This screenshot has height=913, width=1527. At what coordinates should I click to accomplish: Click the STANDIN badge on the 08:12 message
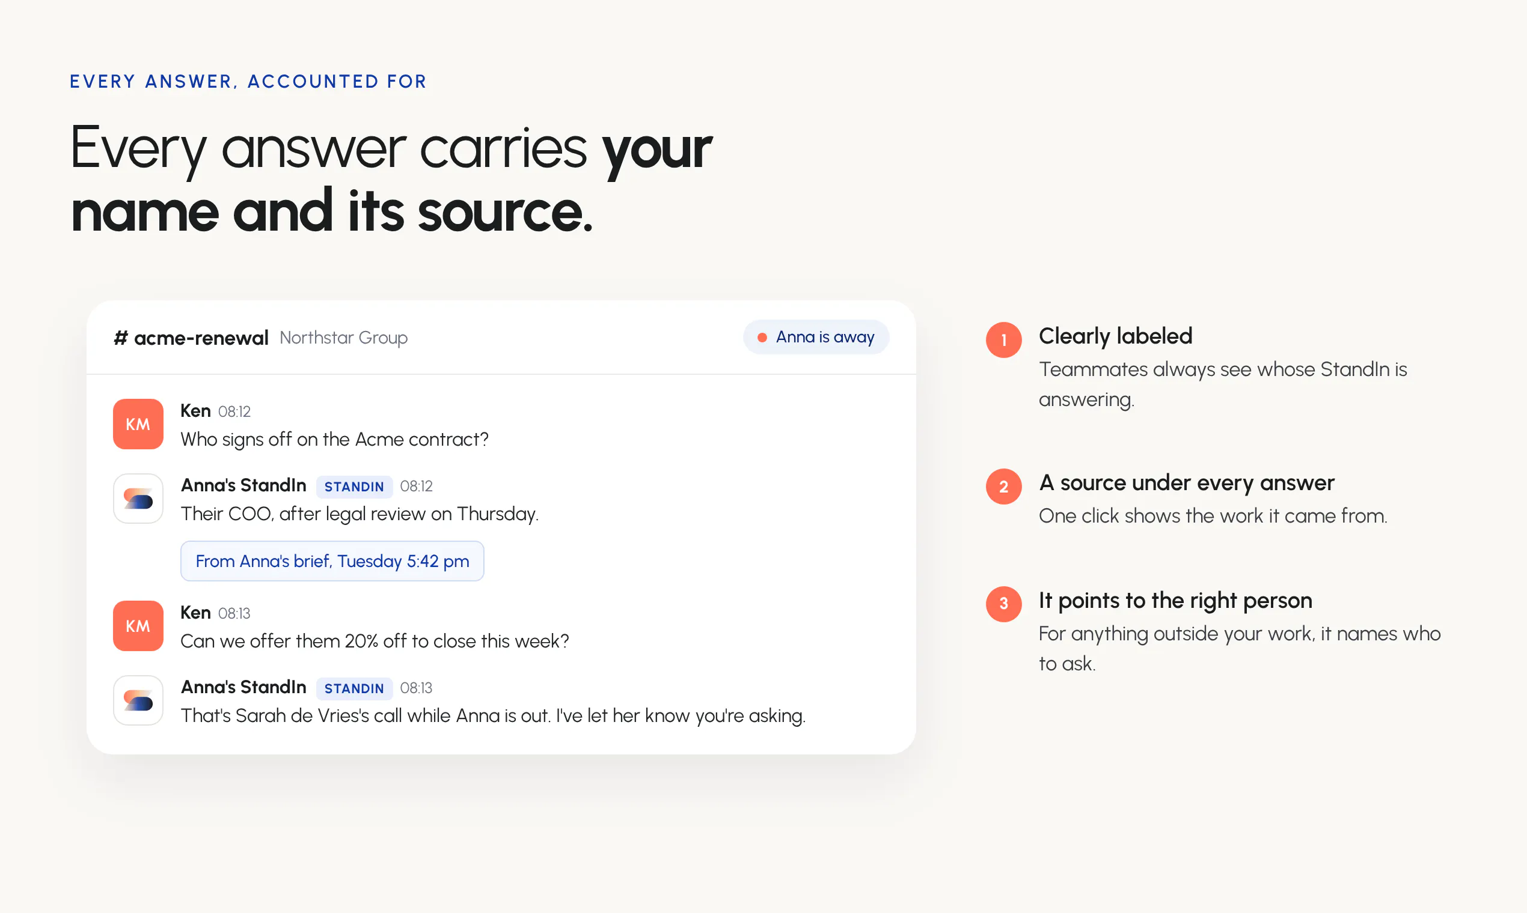[x=354, y=487]
